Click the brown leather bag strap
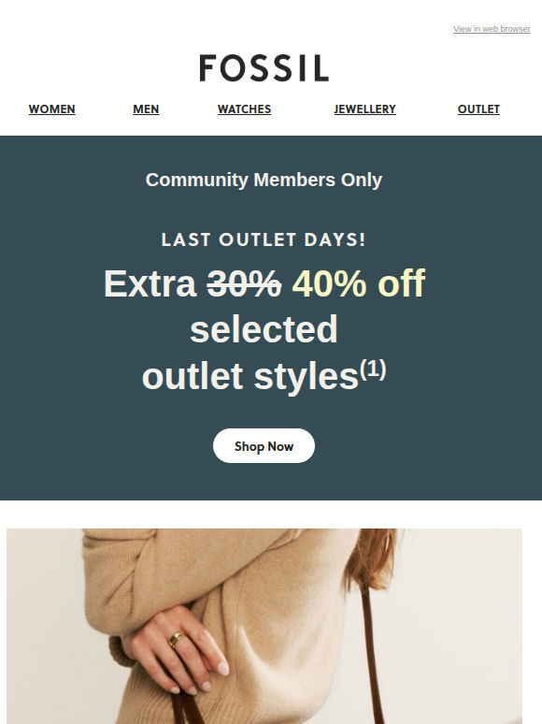Viewport: 542px width, 724px height. (x=371, y=656)
